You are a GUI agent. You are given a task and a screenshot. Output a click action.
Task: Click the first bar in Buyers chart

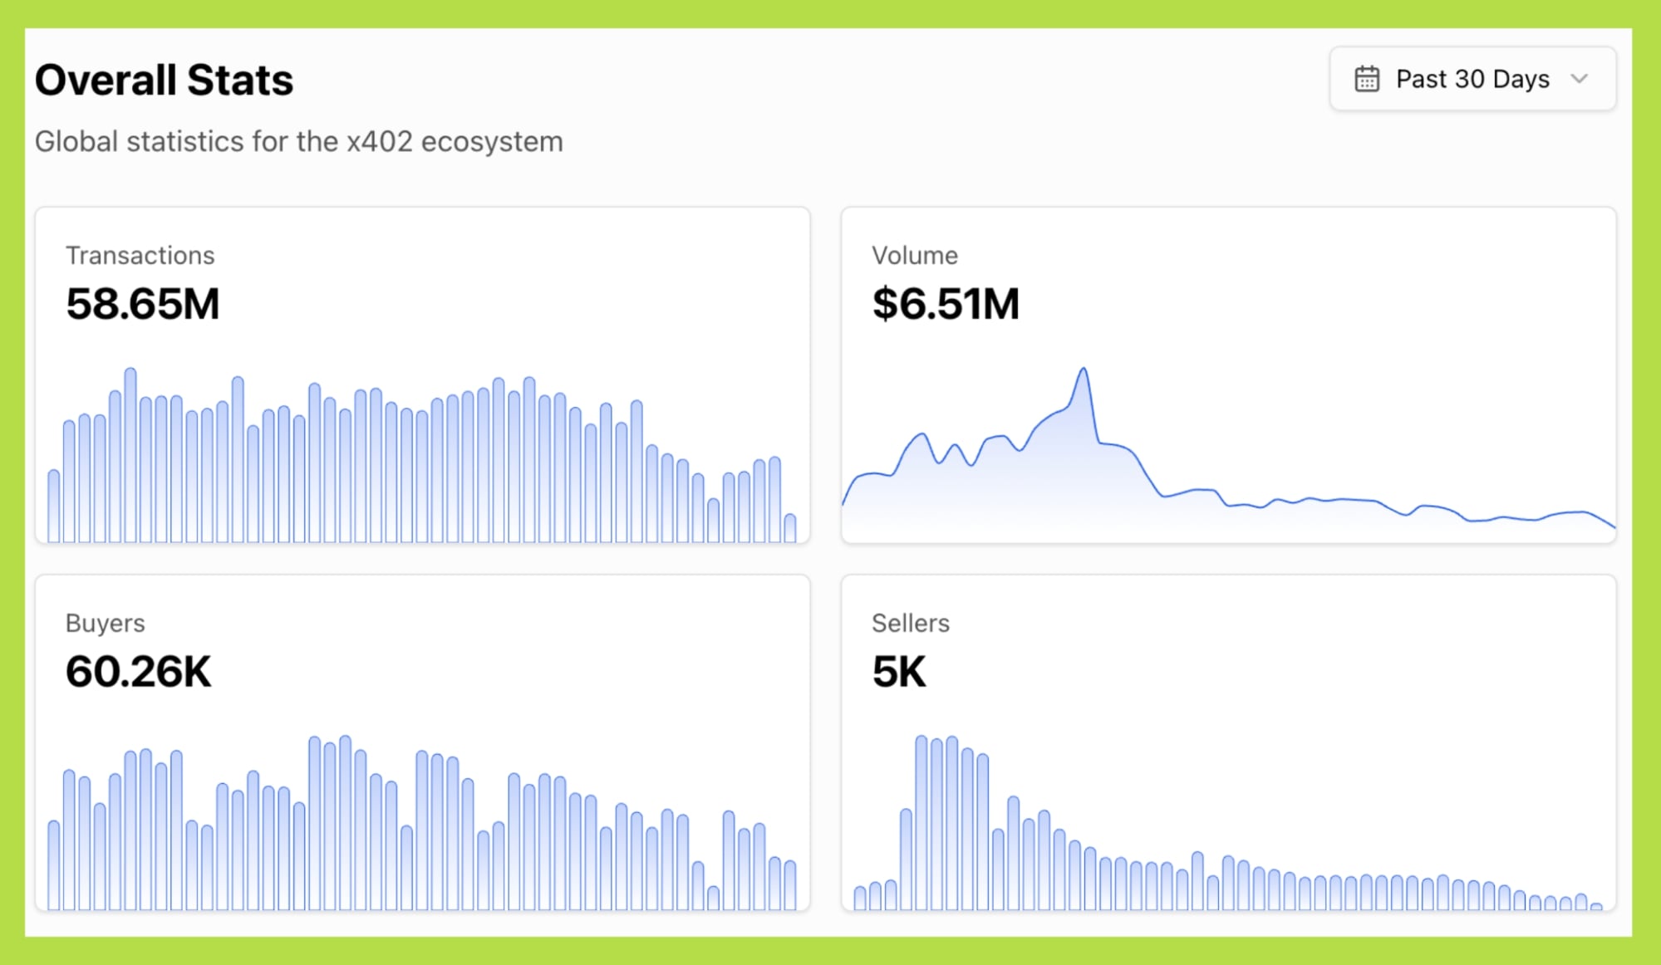click(x=54, y=865)
